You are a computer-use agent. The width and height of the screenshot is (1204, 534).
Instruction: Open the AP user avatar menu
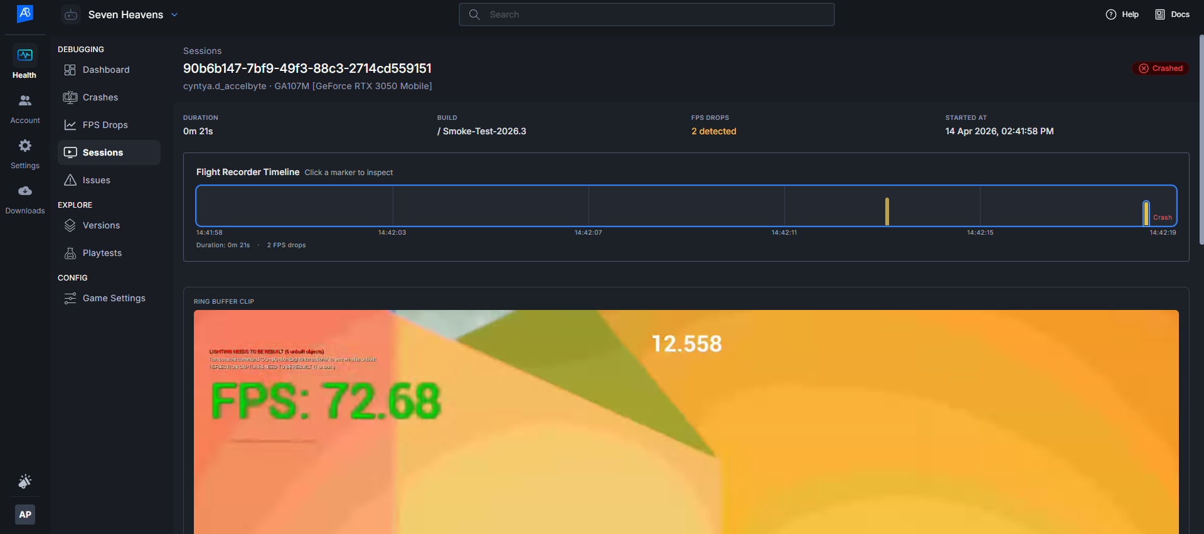pyautogui.click(x=25, y=515)
